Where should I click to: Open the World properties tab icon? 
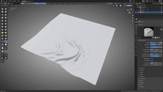click(136, 35)
